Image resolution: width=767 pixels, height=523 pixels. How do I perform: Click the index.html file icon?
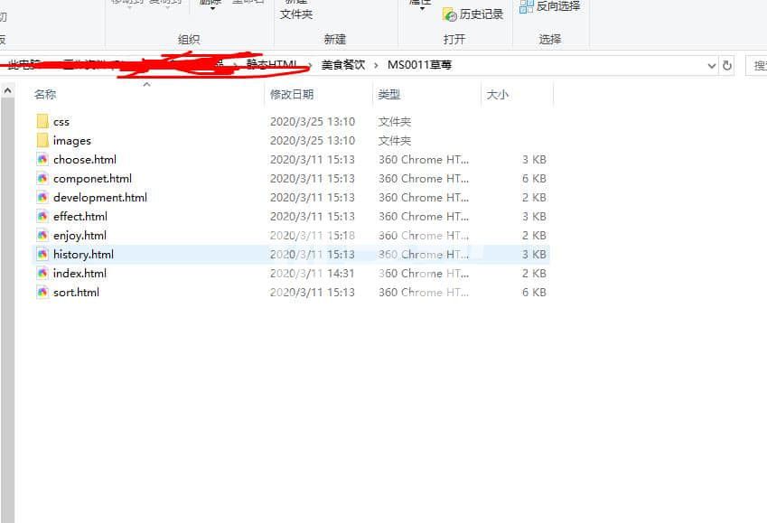[x=42, y=273]
